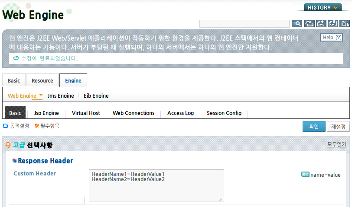The width and height of the screenshot is (352, 207).
Task: Open the Jsp Engine sub-tab
Action: point(46,113)
